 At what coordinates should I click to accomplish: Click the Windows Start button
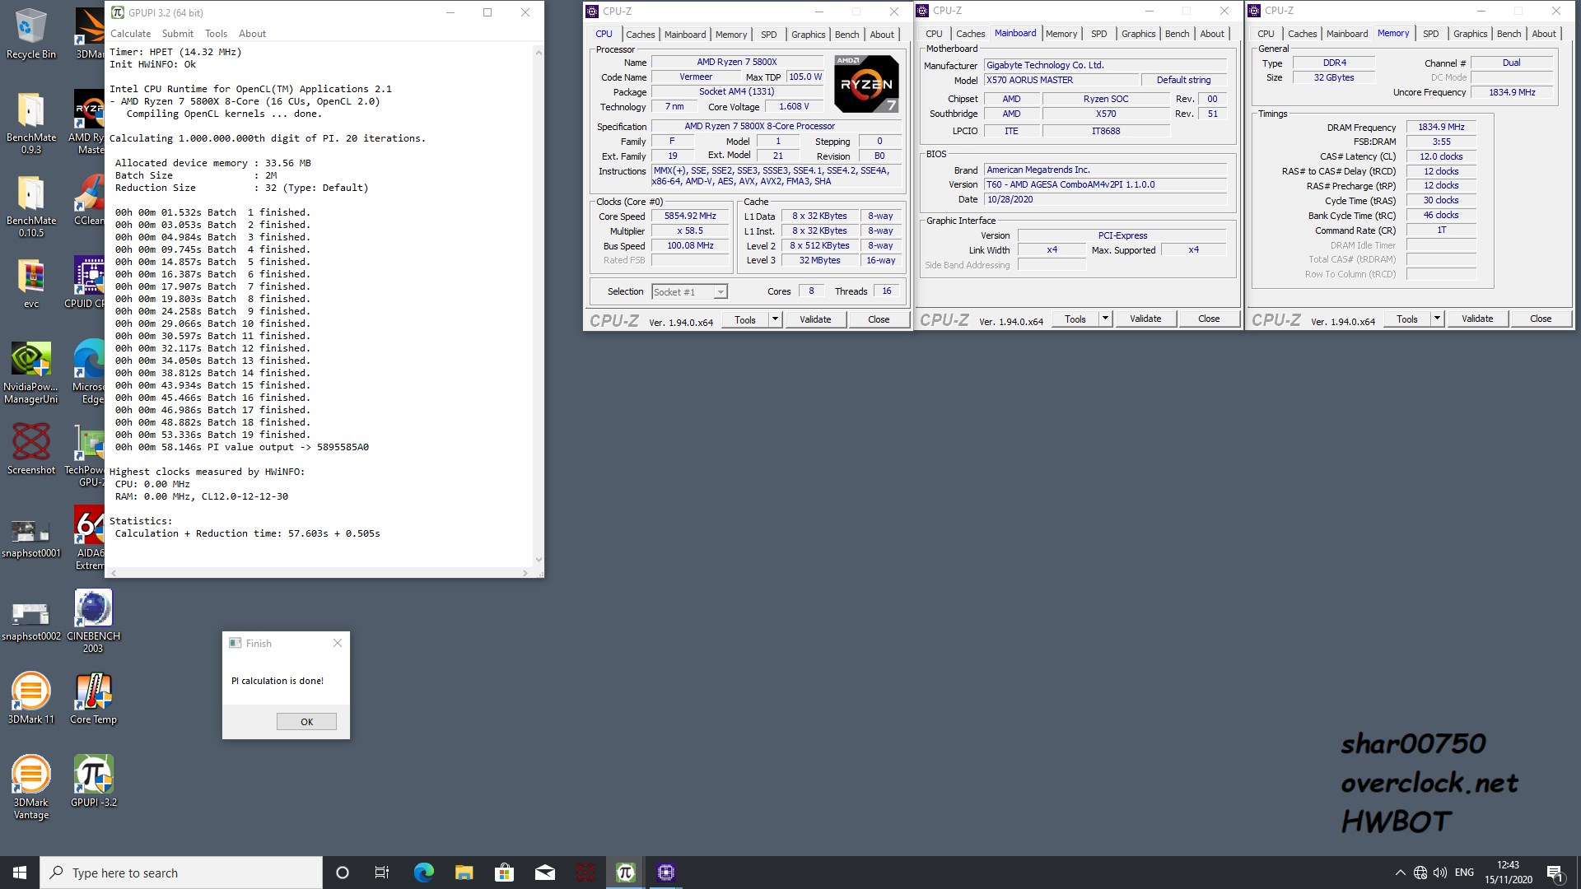[x=20, y=873]
